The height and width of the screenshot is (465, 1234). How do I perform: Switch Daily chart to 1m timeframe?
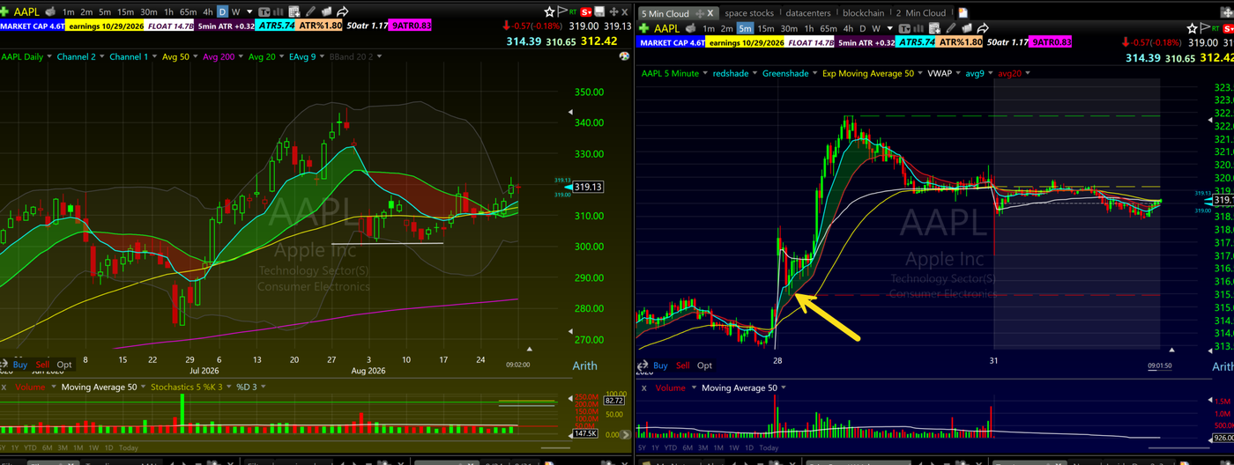point(68,12)
